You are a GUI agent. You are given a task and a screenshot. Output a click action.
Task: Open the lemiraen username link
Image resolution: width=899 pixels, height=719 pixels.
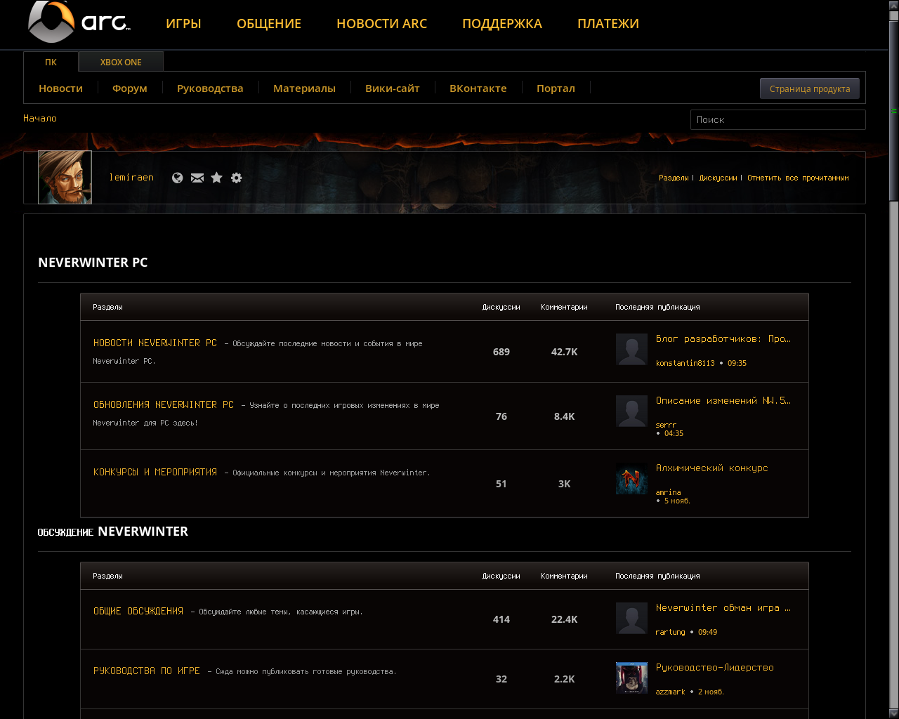[x=131, y=178]
